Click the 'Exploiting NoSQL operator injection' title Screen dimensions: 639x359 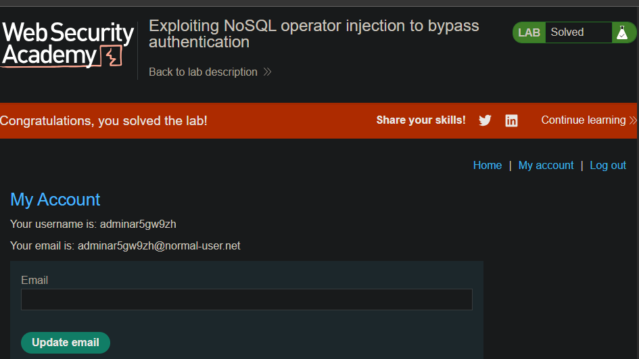pos(314,34)
